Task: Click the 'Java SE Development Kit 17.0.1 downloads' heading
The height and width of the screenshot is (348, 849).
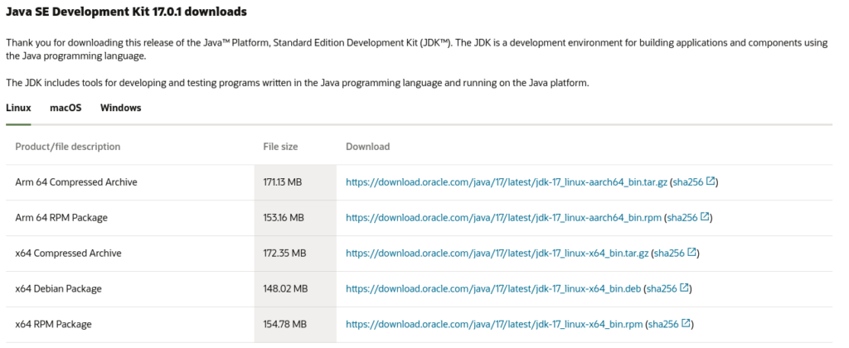Action: click(126, 12)
